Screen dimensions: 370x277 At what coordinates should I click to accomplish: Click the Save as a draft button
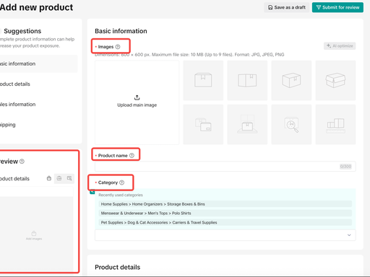coord(286,7)
